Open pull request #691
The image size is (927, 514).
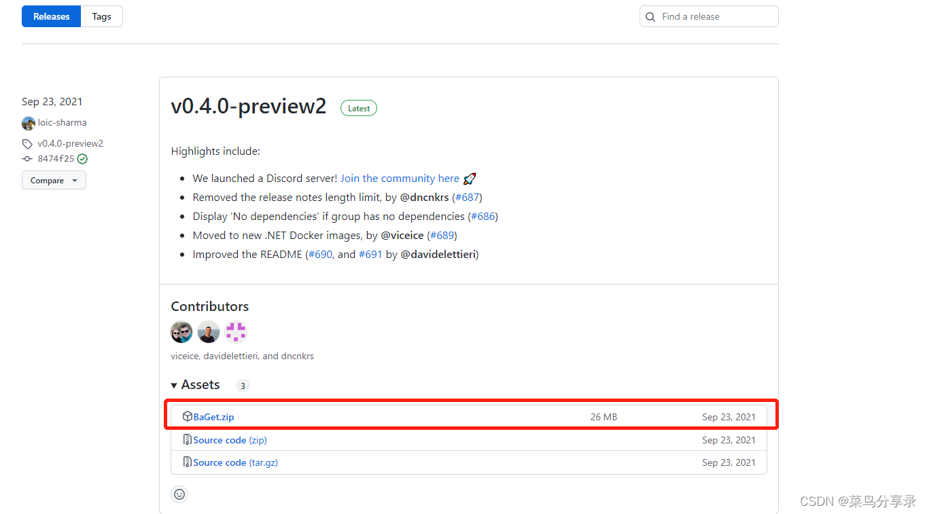[x=370, y=255]
